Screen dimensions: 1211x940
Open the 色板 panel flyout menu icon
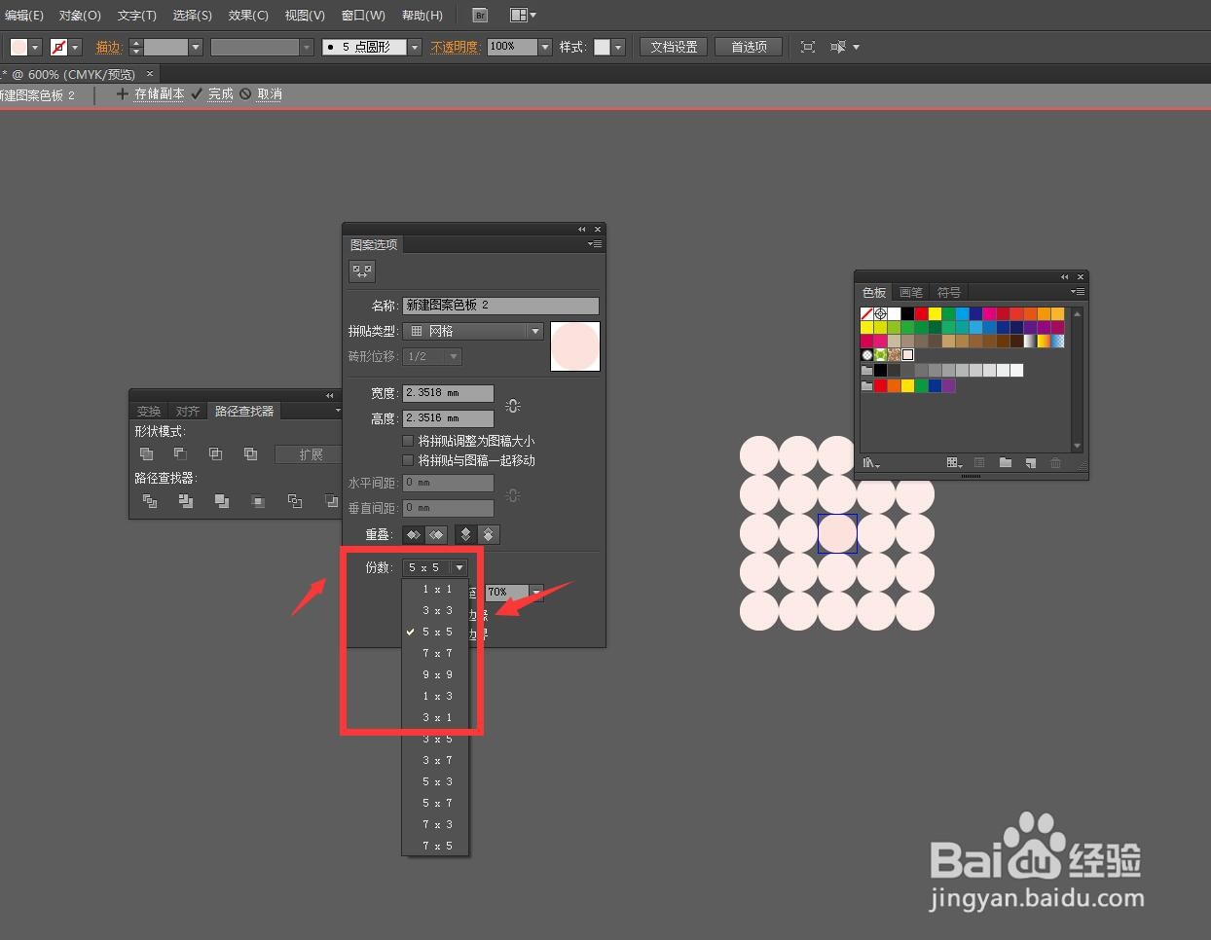coord(1078,292)
